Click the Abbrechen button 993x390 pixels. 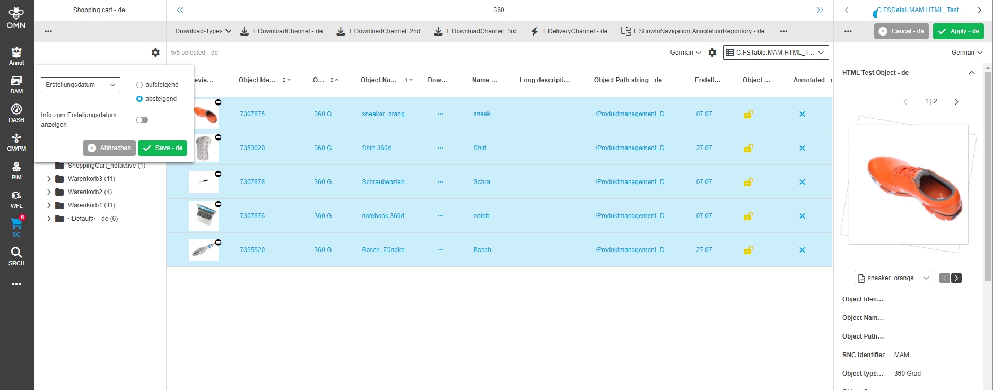109,148
